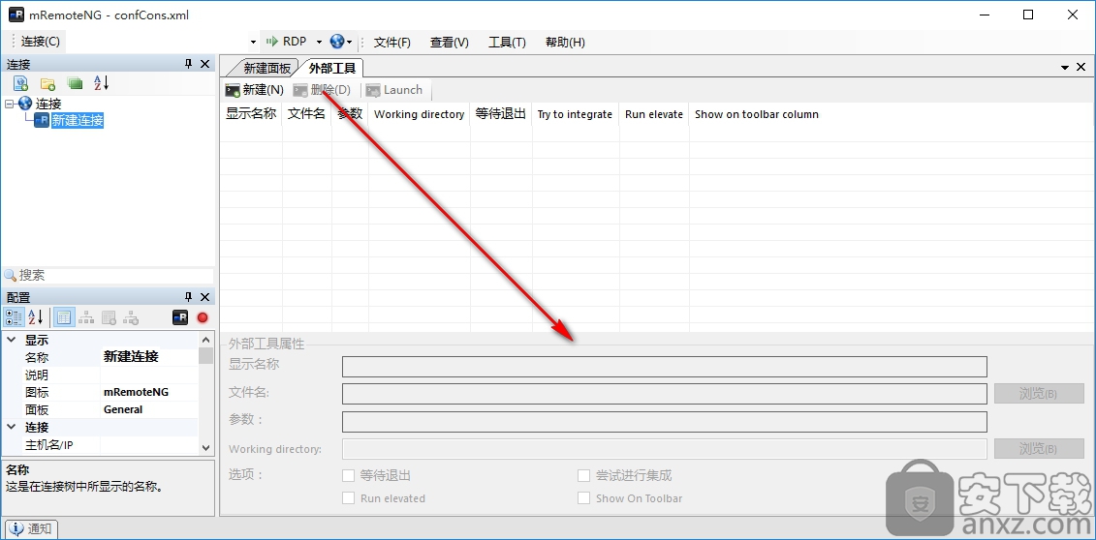Viewport: 1096px width, 540px height.
Task: Sort config properties alphabetically
Action: tap(35, 317)
